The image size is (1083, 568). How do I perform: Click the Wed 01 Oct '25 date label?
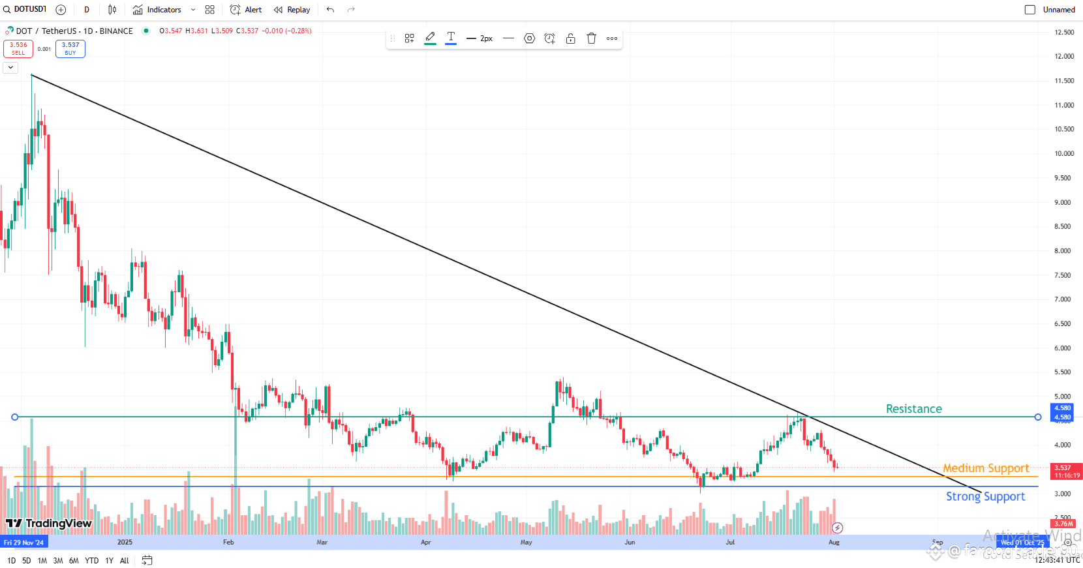(x=1022, y=543)
